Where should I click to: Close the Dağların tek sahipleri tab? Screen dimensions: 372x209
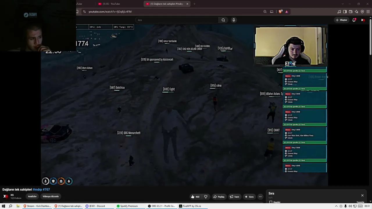coord(187,4)
